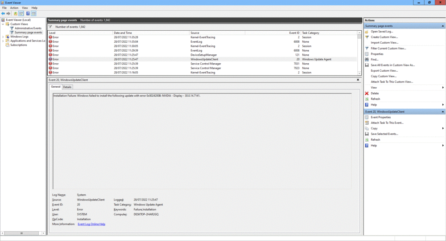This screenshot has height=241, width=446.
Task: Collapse the Event 20, WindowsUpdateClient actions section
Action: click(x=442, y=112)
